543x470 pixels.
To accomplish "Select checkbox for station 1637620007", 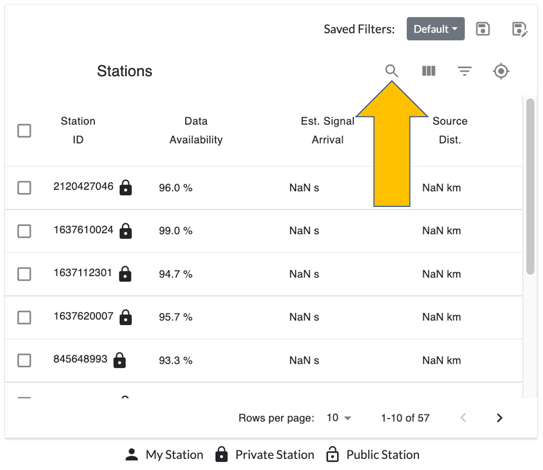I will [x=24, y=317].
